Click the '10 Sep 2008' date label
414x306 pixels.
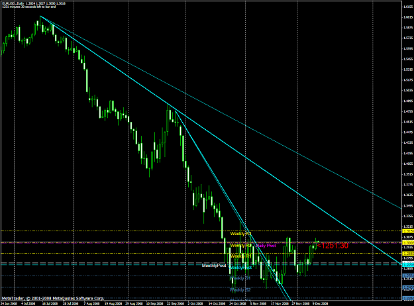pyautogui.click(x=154, y=303)
